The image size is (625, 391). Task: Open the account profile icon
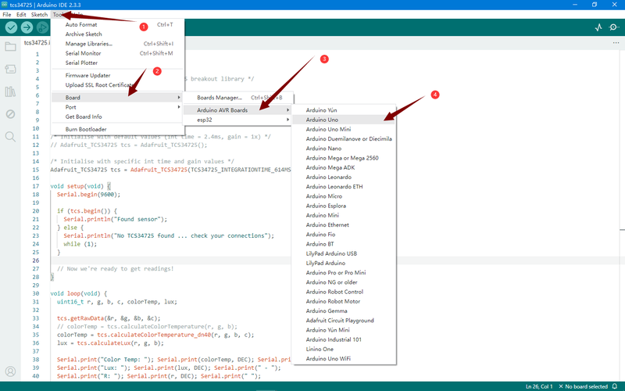(x=10, y=371)
